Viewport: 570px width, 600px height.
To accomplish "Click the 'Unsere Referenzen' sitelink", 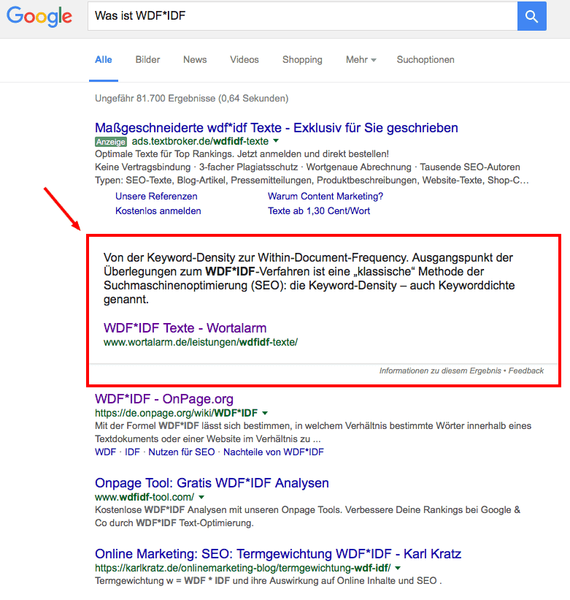I will [156, 197].
